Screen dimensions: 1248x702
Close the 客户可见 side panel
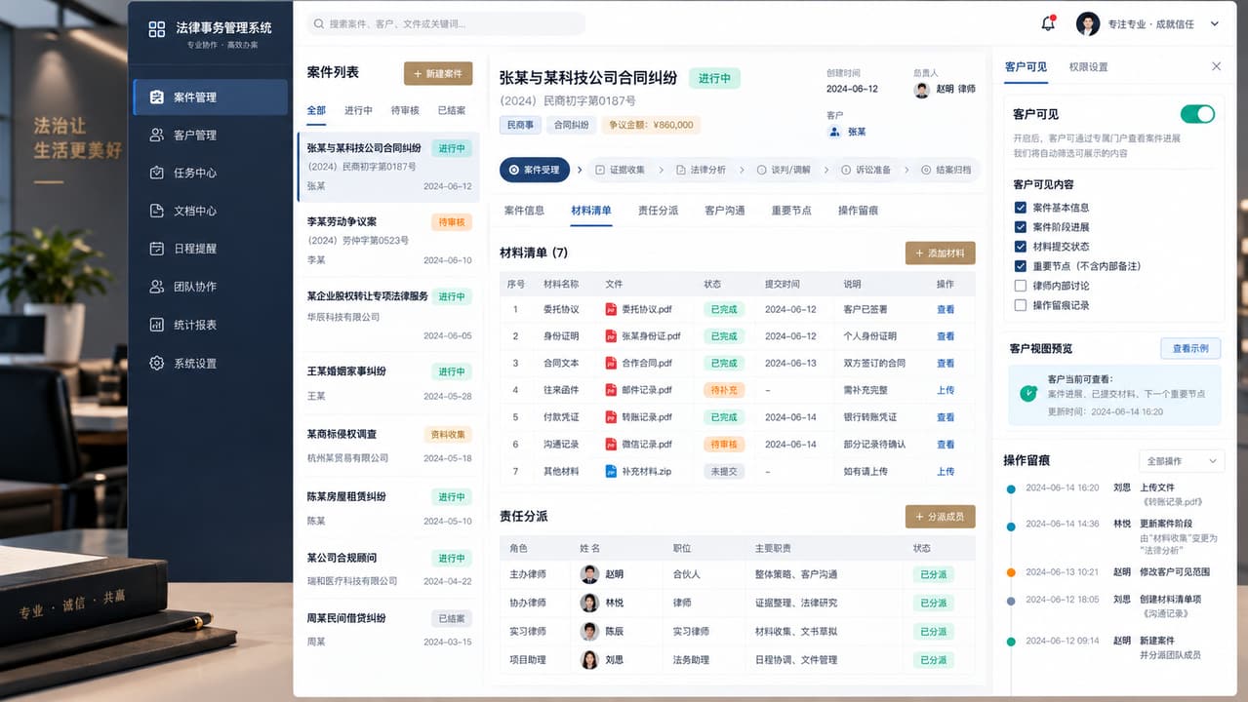[1216, 66]
